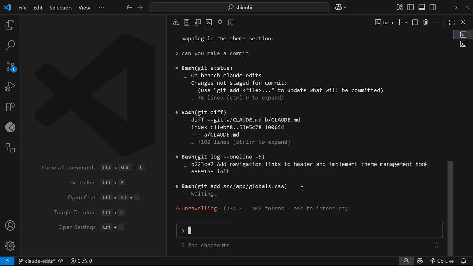Screen dimensions: 473x266
Task: Go forward using the right arrow
Action: pos(140,7)
